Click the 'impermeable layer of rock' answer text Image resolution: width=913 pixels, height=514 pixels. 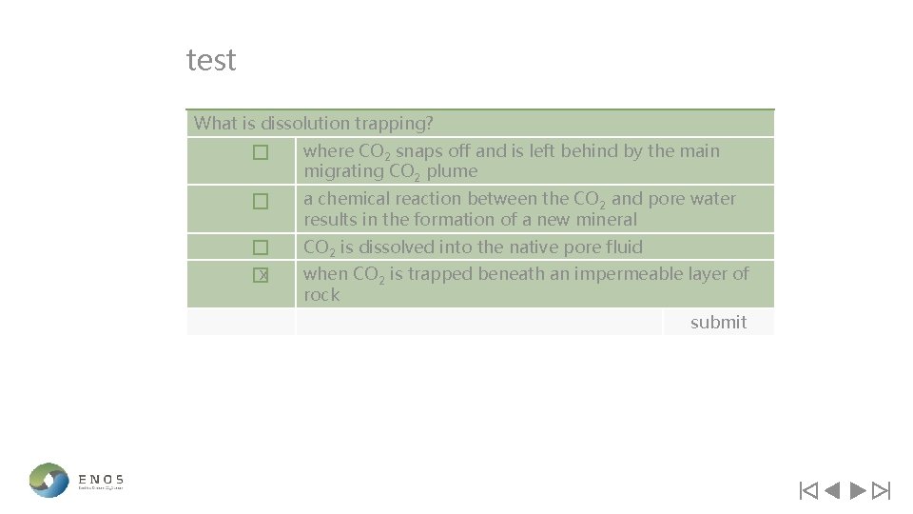tap(525, 284)
